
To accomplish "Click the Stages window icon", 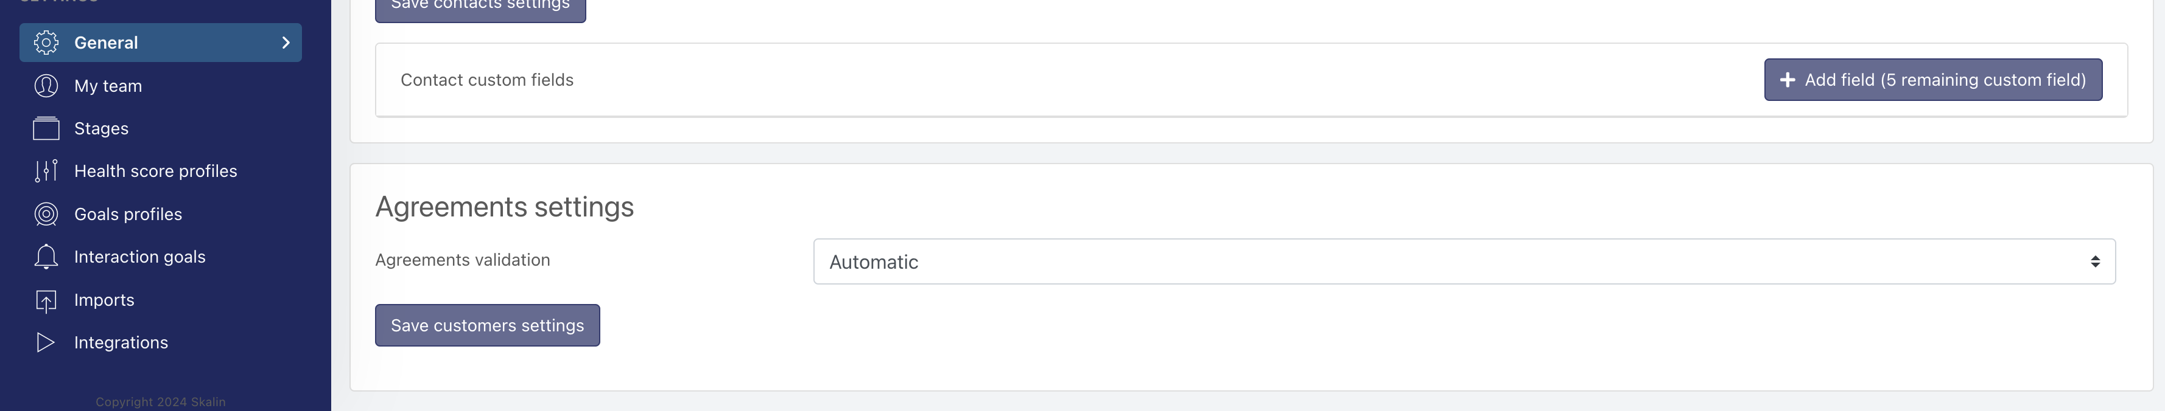I will (46, 128).
